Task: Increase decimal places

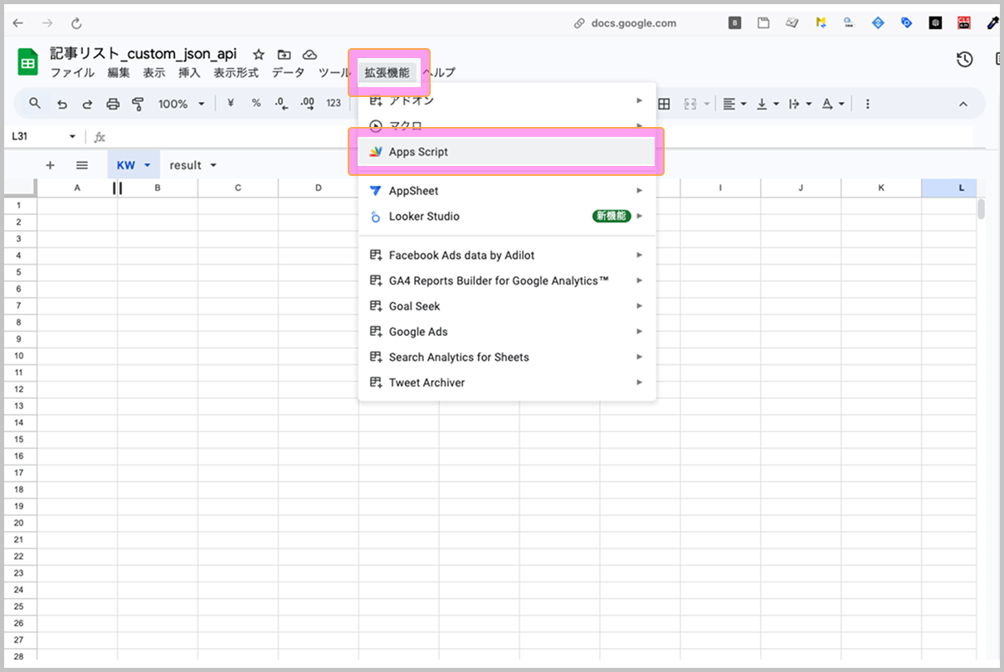Action: point(307,104)
